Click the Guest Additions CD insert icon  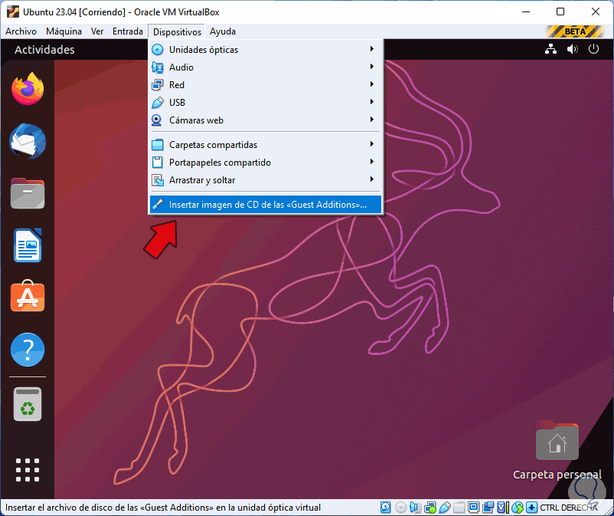(158, 204)
